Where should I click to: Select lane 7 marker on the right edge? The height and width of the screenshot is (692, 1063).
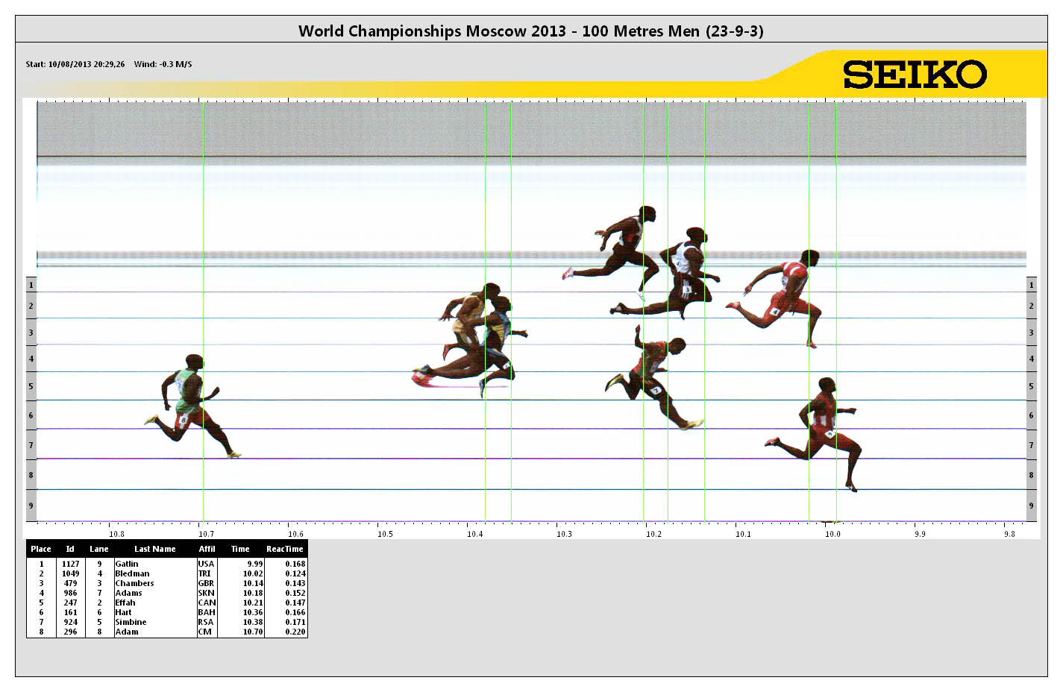(x=1031, y=445)
